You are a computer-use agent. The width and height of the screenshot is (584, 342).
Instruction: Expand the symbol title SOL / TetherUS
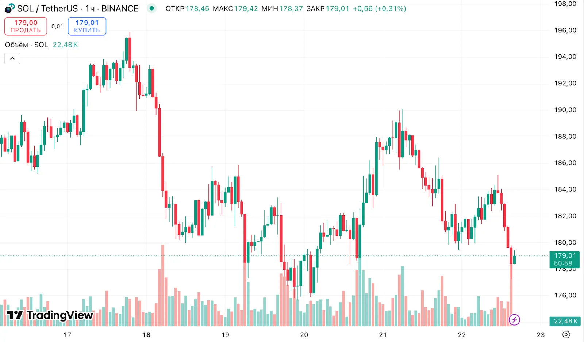coord(47,8)
